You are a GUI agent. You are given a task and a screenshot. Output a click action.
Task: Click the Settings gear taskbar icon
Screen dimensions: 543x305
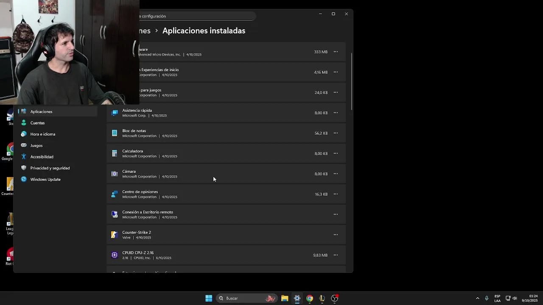(x=297, y=298)
